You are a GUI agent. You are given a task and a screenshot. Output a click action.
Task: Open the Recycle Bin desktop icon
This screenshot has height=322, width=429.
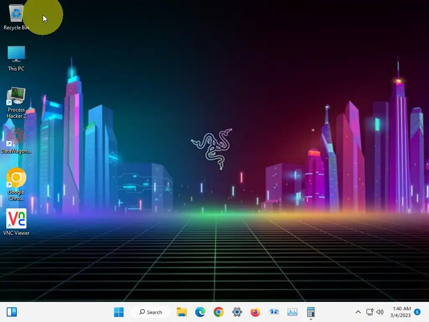pos(16,17)
